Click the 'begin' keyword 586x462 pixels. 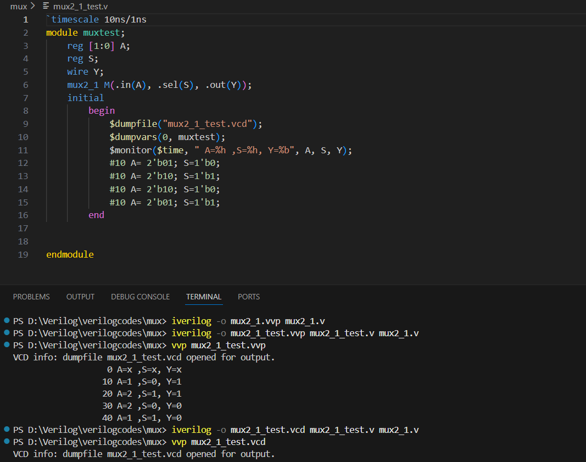point(102,110)
